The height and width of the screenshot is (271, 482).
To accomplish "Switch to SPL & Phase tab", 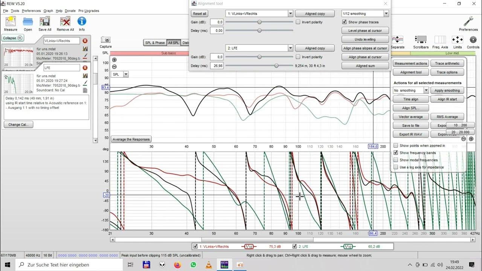I will (x=155, y=43).
